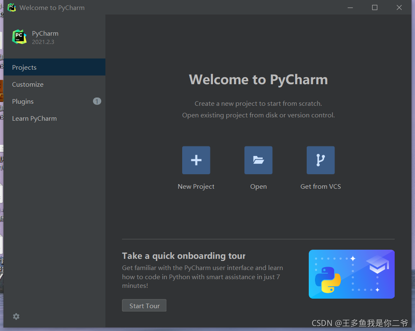
Task: Click the Welcome to PyCharm heading
Action: pyautogui.click(x=258, y=79)
